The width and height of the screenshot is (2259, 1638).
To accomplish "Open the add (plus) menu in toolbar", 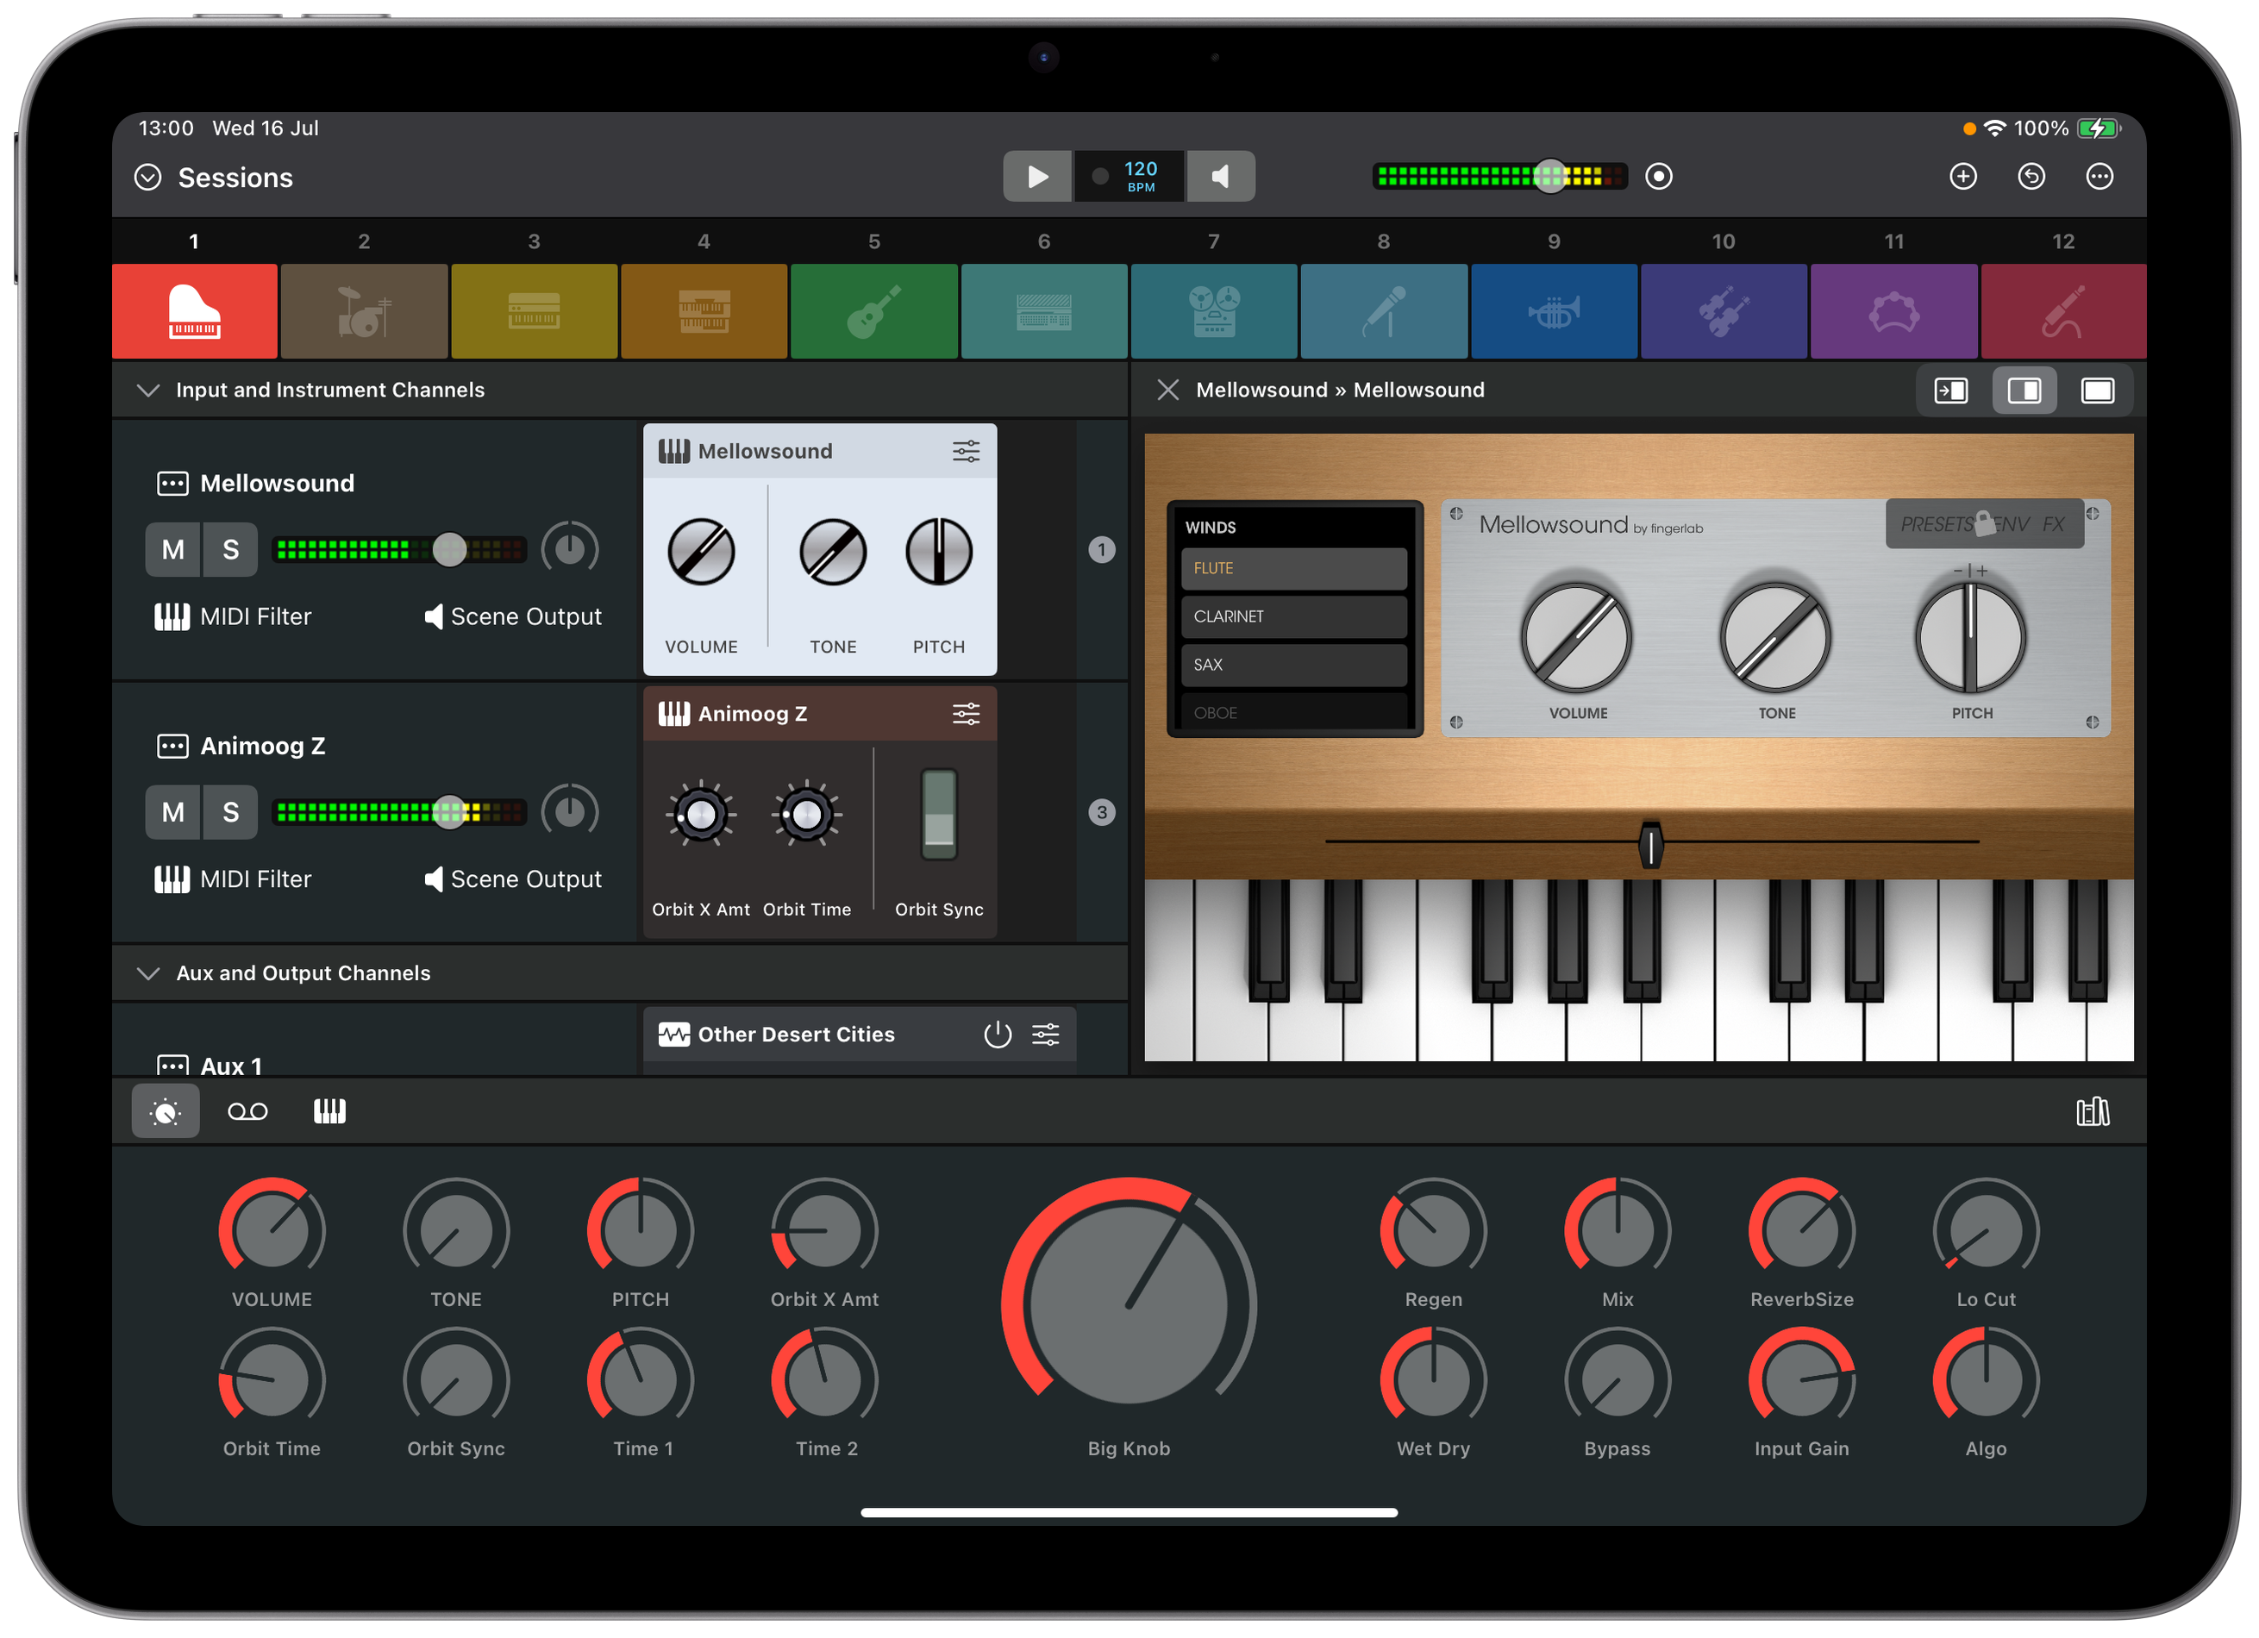I will tap(1962, 178).
